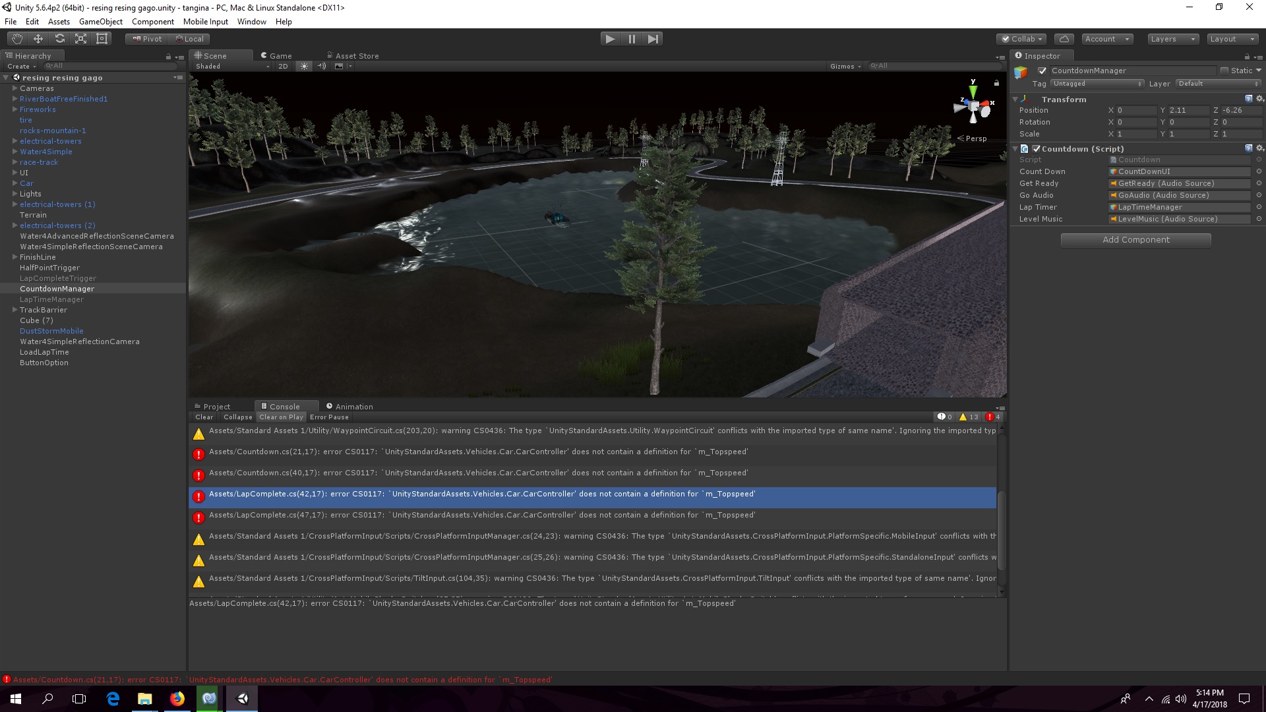Open the Collab dropdown
Image resolution: width=1266 pixels, height=712 pixels.
point(1021,39)
